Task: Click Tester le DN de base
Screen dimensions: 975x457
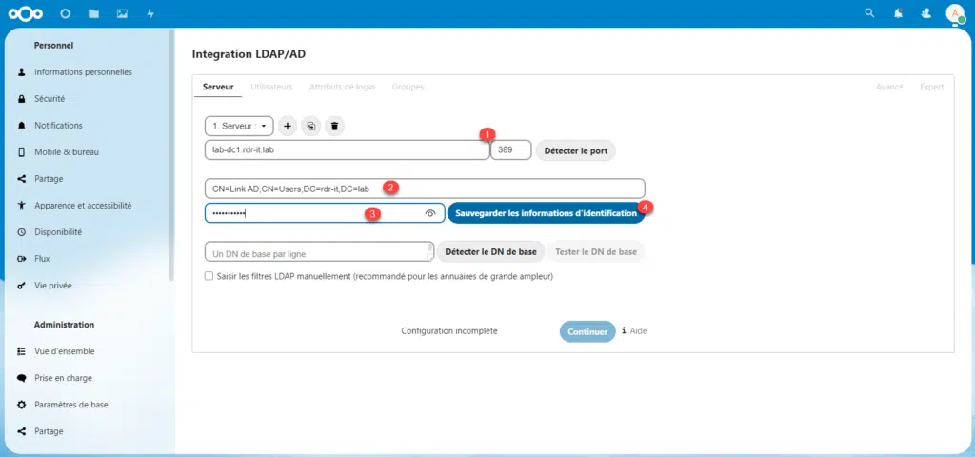Action: pyautogui.click(x=596, y=251)
